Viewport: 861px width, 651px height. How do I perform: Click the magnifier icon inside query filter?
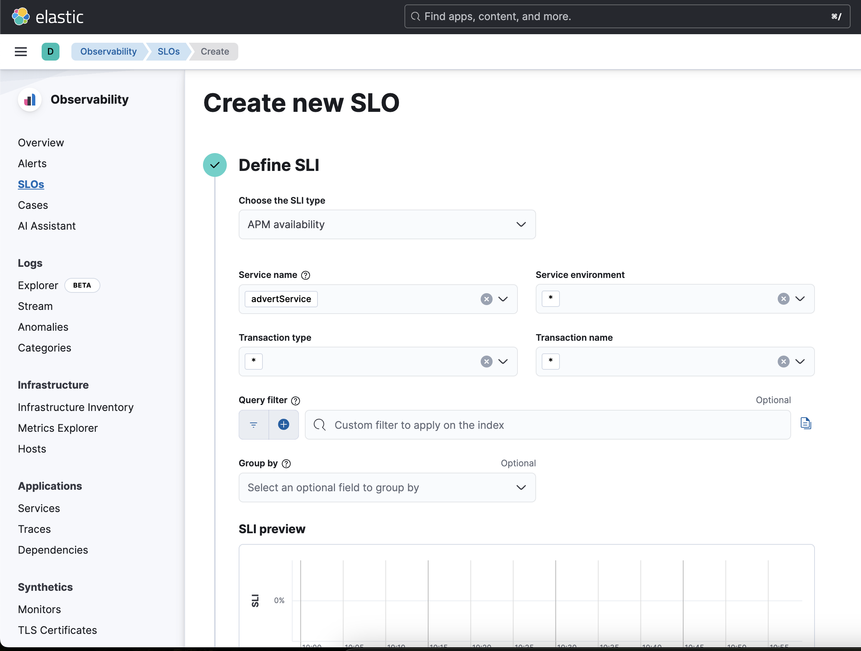coord(320,425)
